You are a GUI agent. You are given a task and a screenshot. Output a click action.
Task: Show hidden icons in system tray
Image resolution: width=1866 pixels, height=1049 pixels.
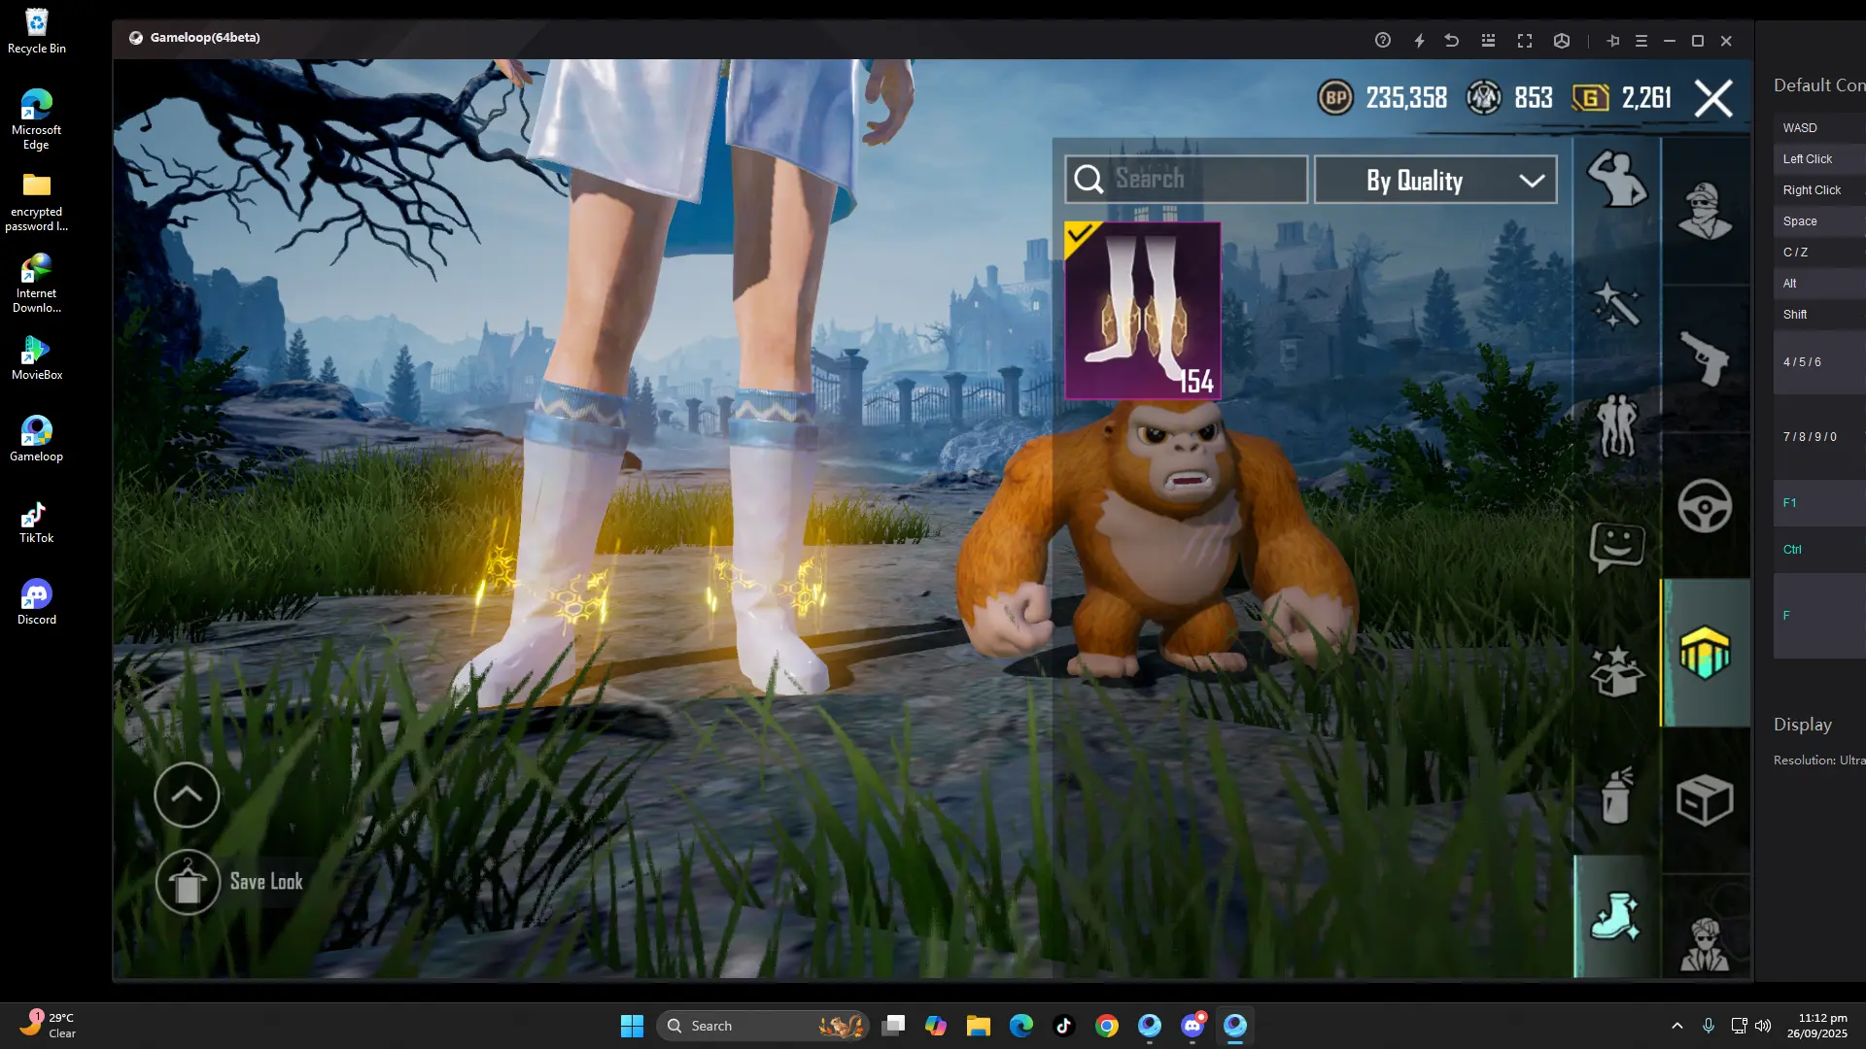[1676, 1026]
